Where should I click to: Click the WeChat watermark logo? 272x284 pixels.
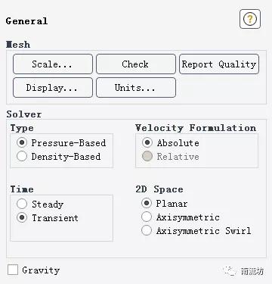pyautogui.click(x=230, y=271)
